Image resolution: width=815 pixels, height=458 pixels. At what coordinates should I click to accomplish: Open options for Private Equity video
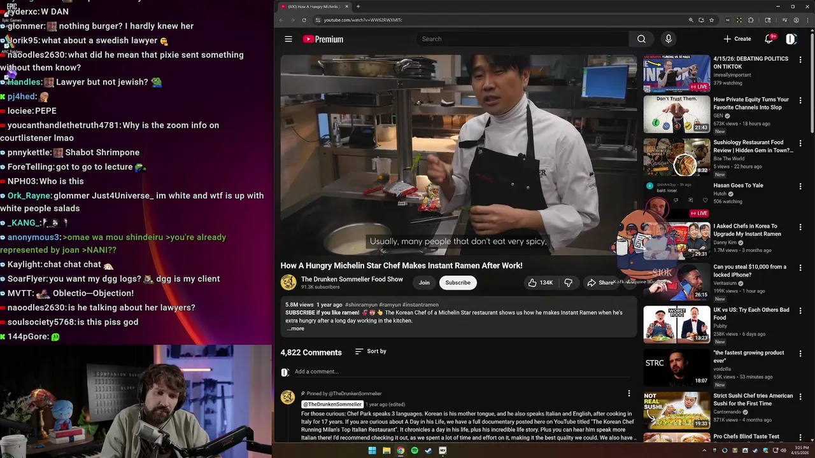click(x=800, y=101)
